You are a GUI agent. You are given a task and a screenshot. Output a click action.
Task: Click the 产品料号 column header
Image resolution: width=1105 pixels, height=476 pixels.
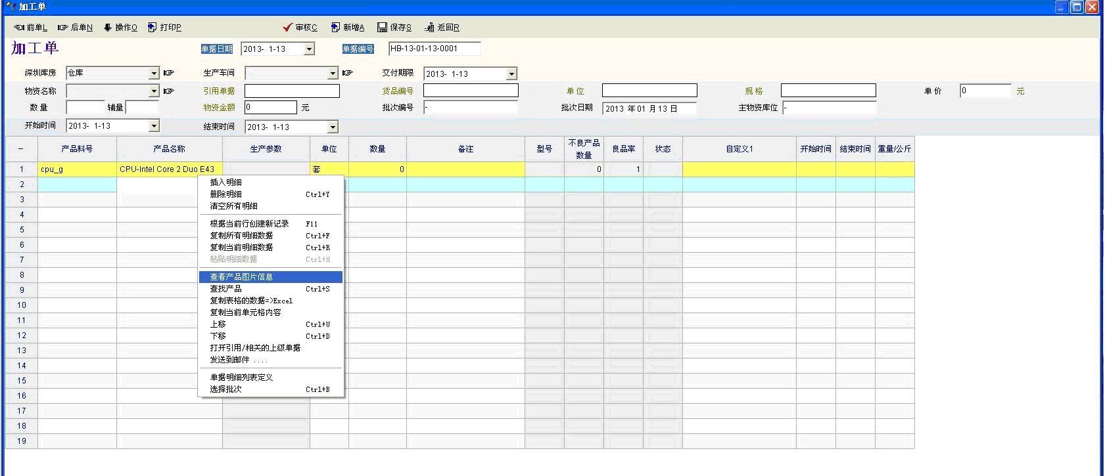click(77, 149)
